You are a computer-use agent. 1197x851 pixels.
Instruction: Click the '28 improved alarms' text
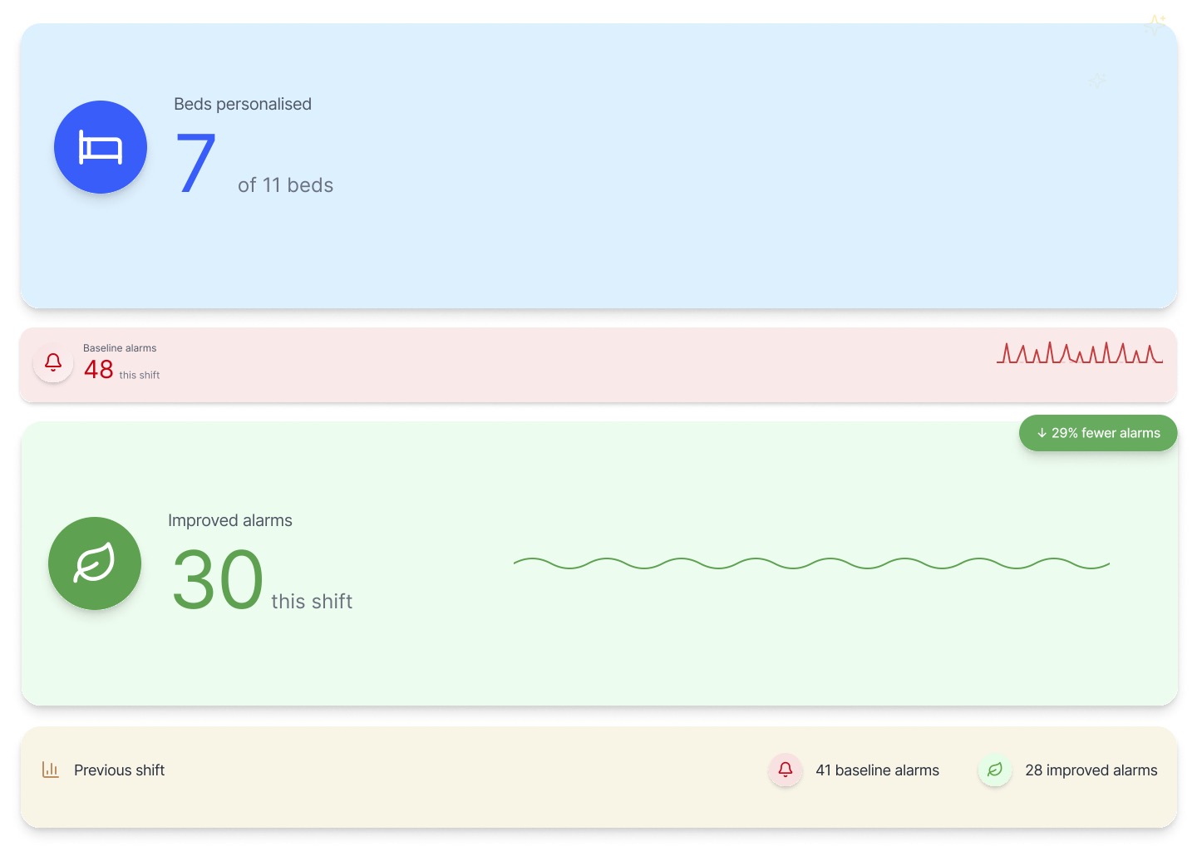click(1091, 770)
